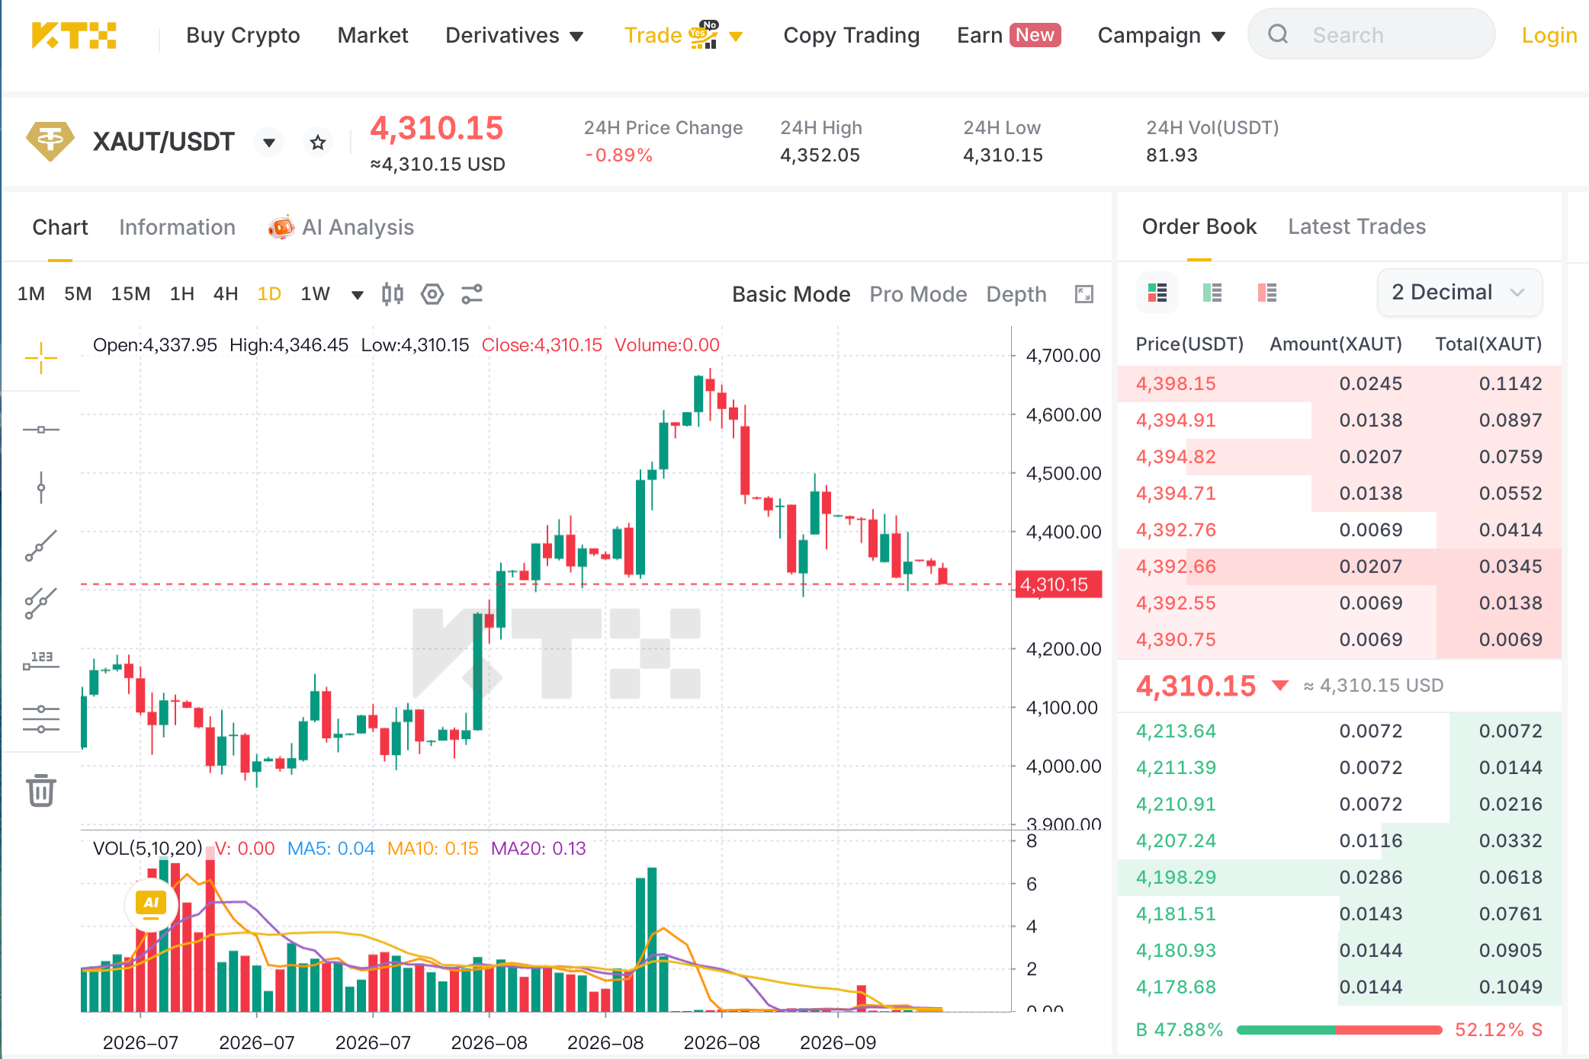Go to Buy Crypto
Image resolution: width=1589 pixels, height=1059 pixels.
click(x=243, y=35)
